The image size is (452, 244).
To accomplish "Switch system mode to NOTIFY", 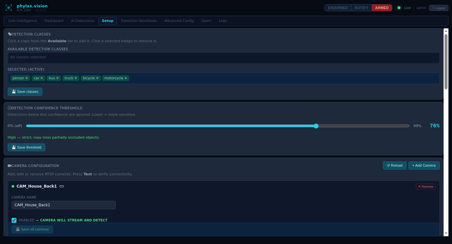I will tap(362, 8).
